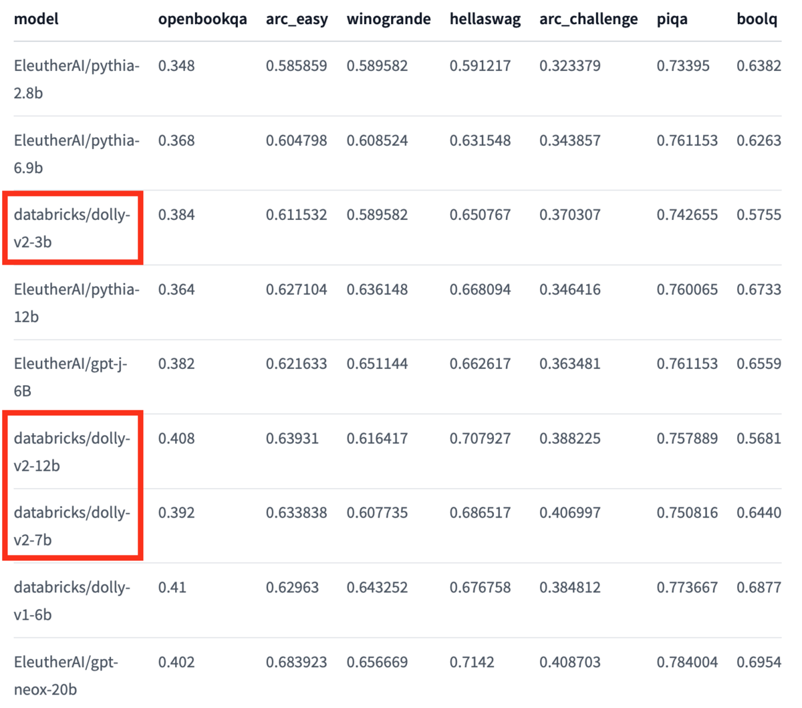Select piqa value 0.773667

point(688,587)
